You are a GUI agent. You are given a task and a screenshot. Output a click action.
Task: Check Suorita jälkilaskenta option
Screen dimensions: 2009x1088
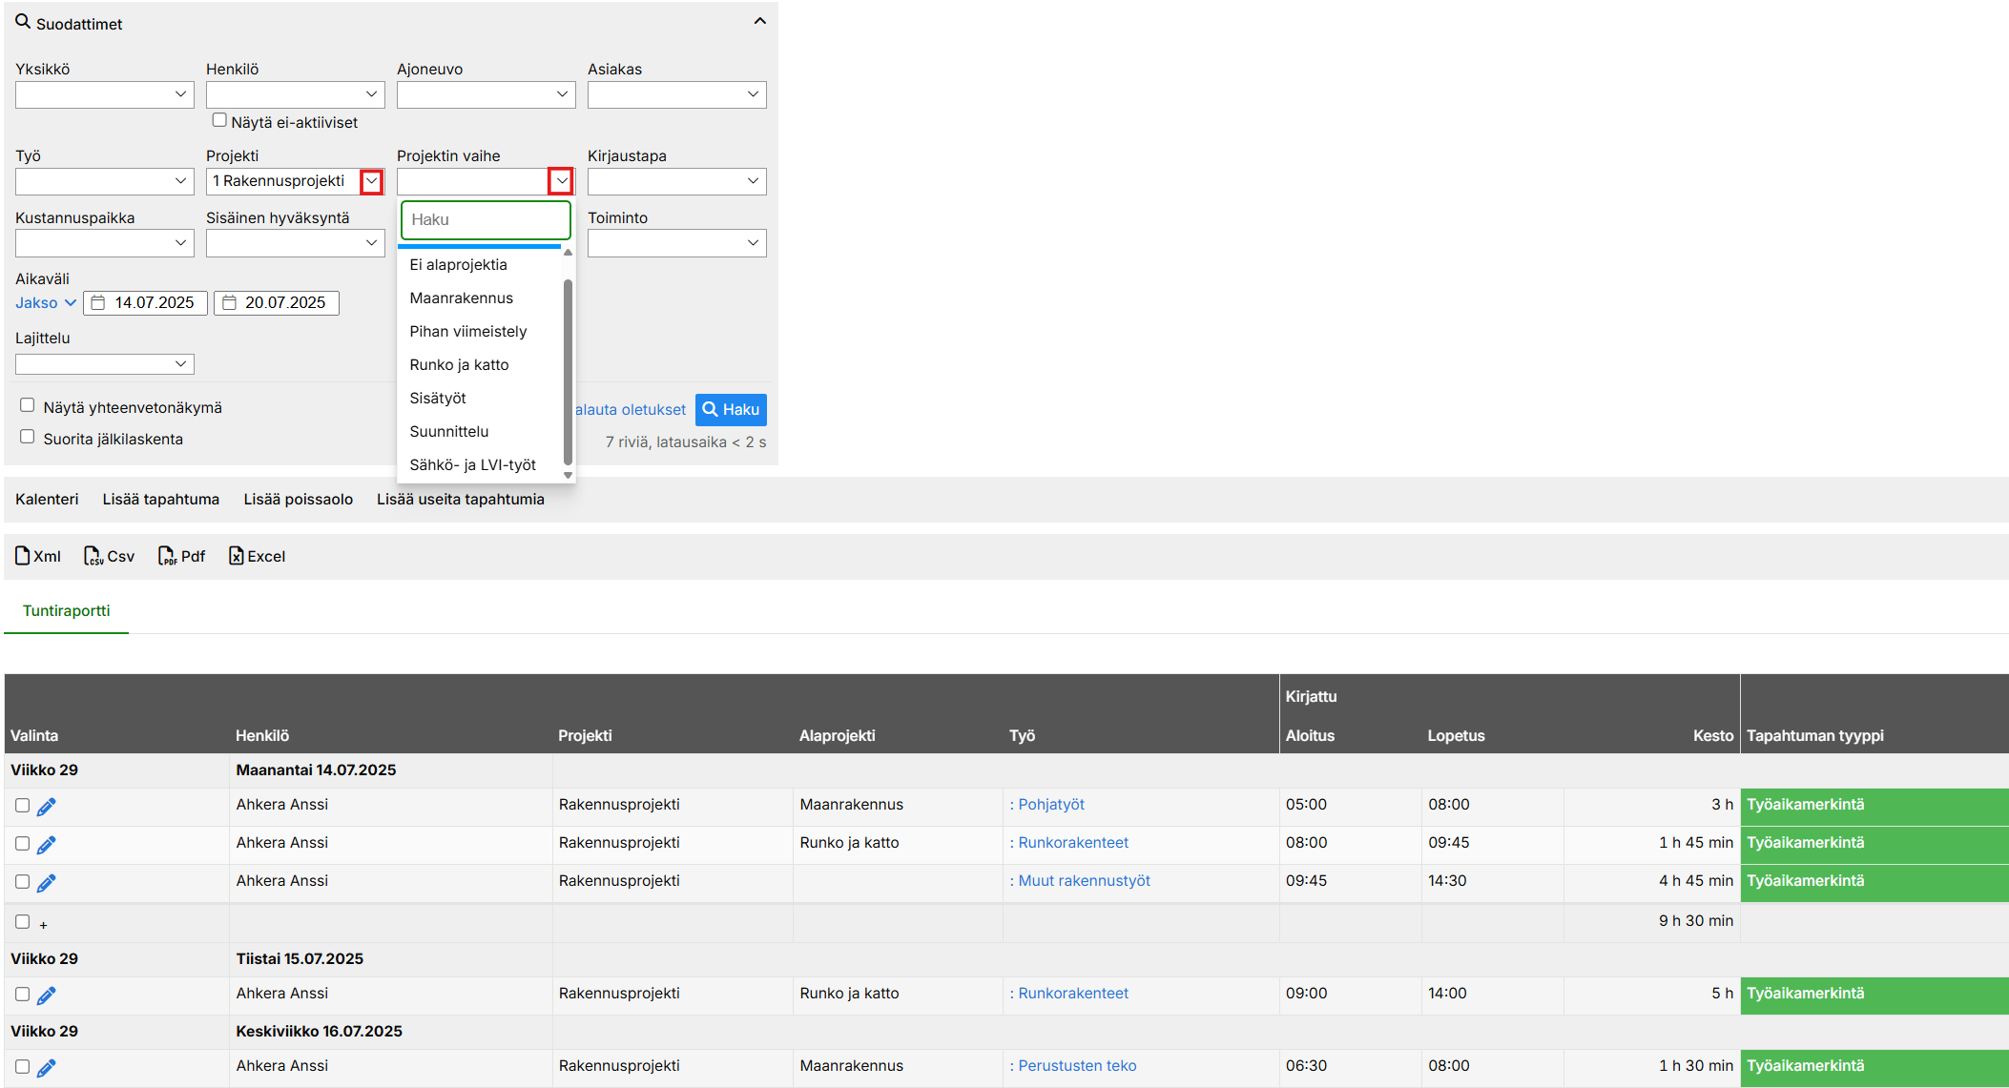pos(28,437)
